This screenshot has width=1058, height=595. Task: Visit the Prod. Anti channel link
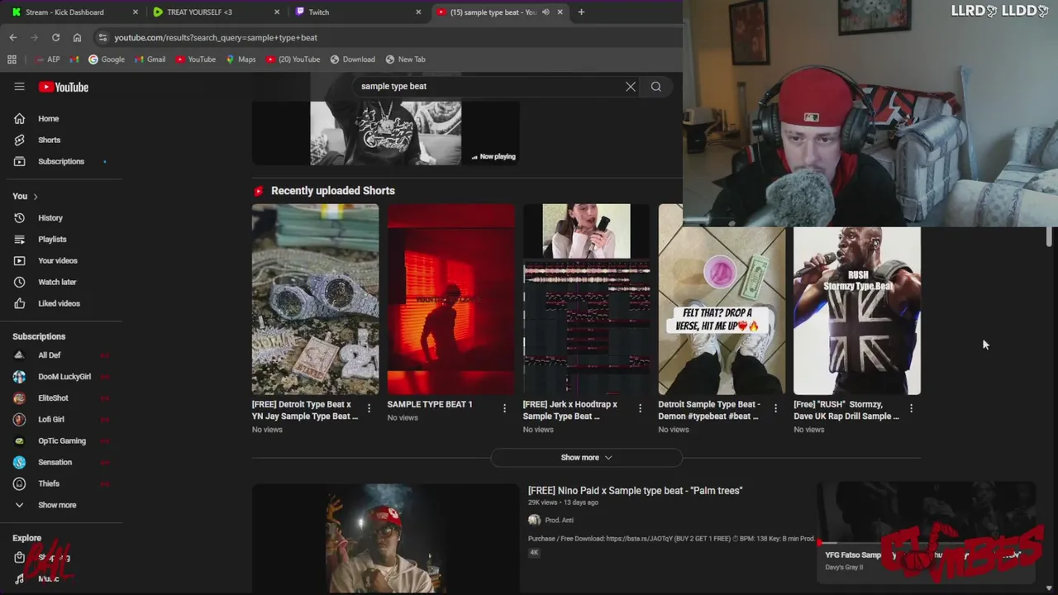pos(559,520)
